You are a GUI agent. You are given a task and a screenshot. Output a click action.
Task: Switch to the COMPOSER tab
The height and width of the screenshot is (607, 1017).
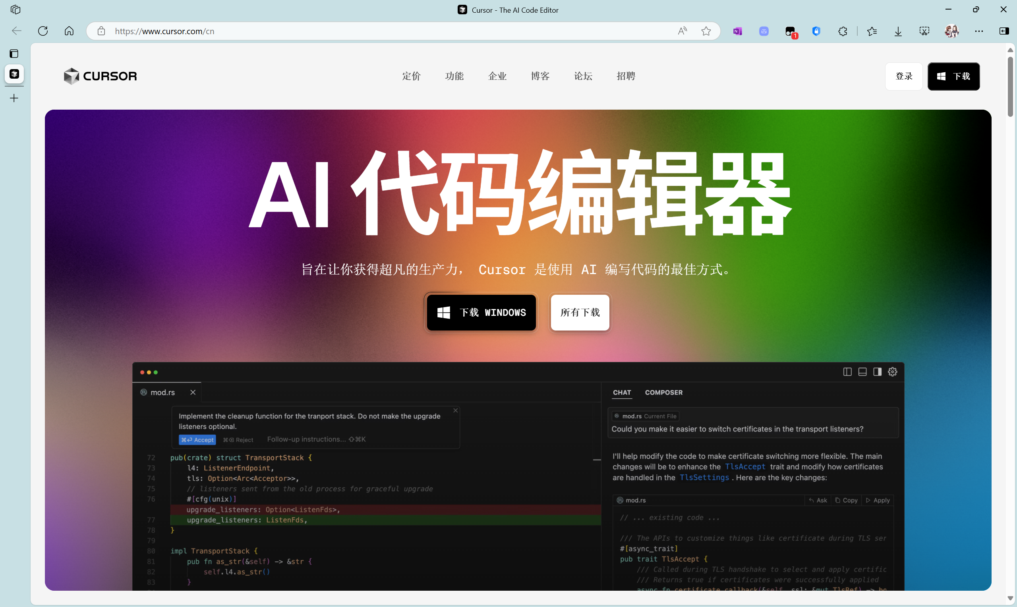click(663, 392)
